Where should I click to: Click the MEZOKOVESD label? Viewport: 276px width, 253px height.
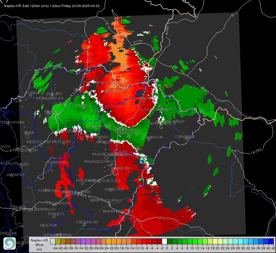(39, 142)
